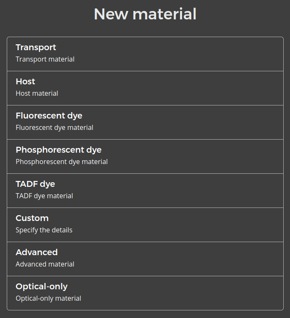Click the 'Optical-only material' description text
Viewport: 290px width, 318px height.
pyautogui.click(x=48, y=299)
